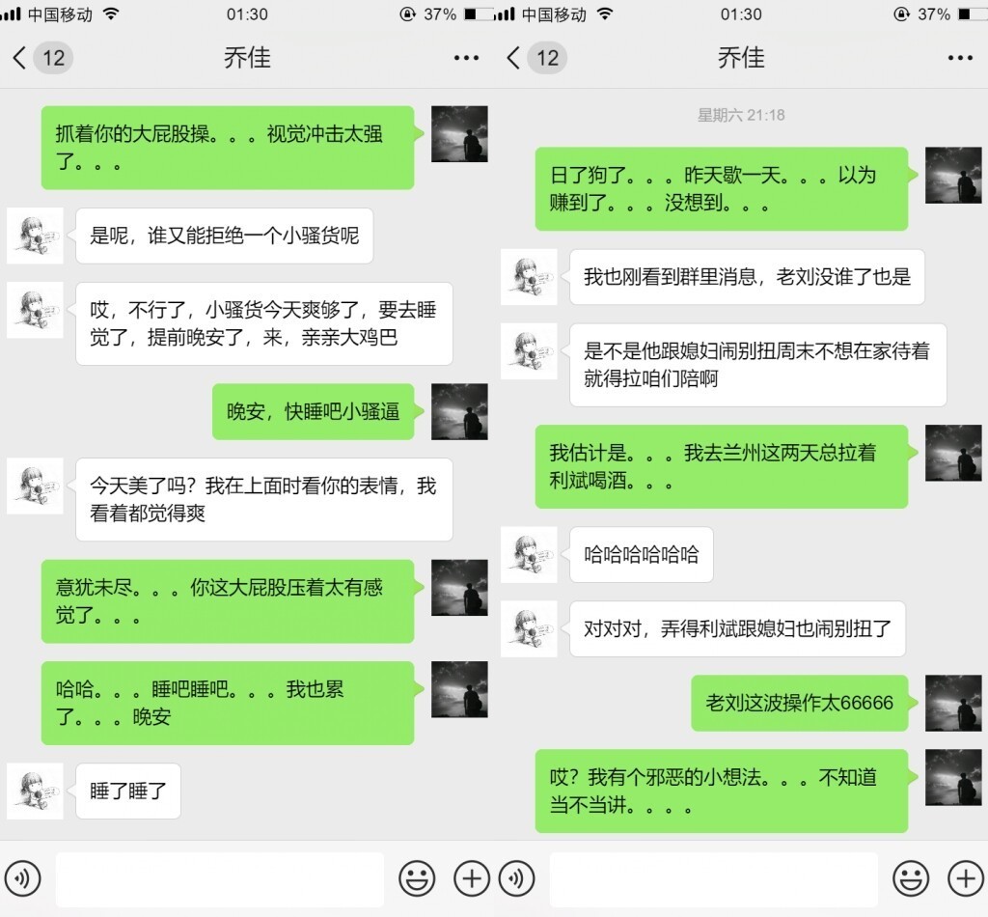Tap the back arrow in the left chat header
The height and width of the screenshot is (917, 988).
pyautogui.click(x=19, y=57)
